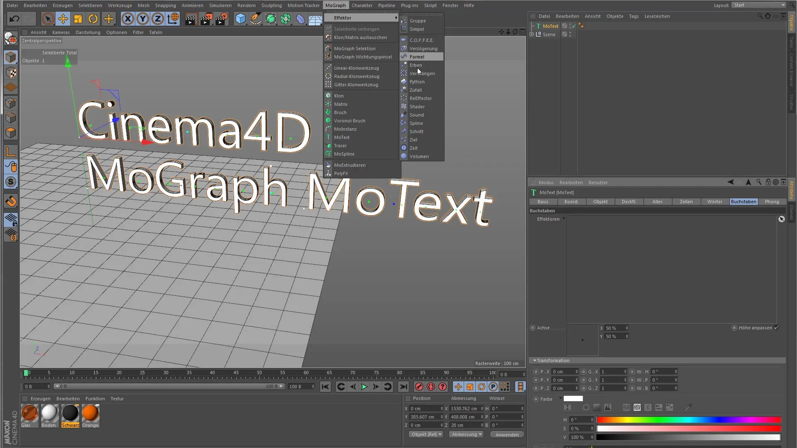Screen dimensions: 797x448
Task: Enable Texture mode in left toolbar
Action: tap(11, 73)
